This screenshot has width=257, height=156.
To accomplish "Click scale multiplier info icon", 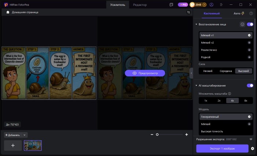I will point(230,94).
